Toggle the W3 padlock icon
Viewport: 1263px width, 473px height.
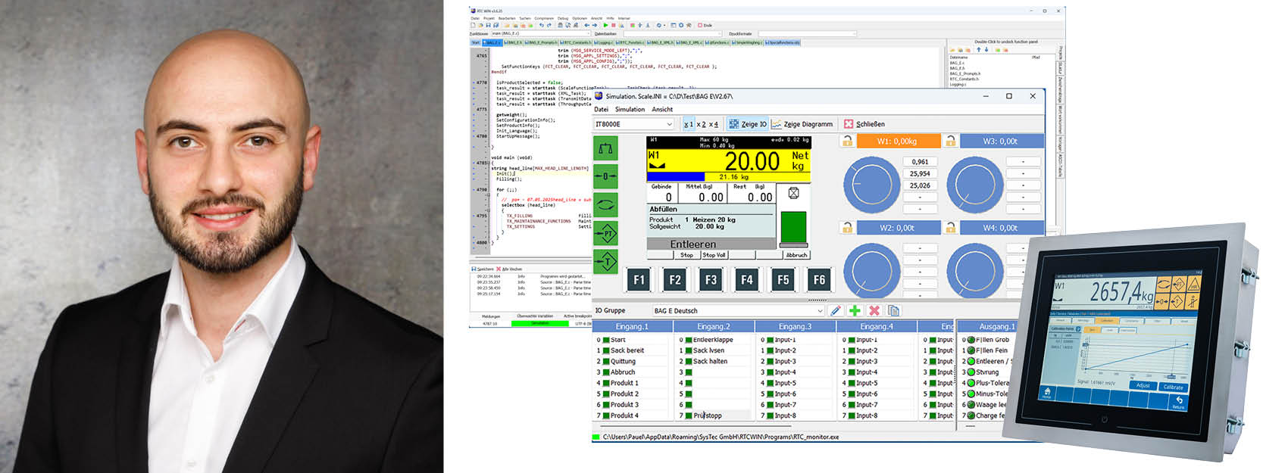(x=950, y=141)
